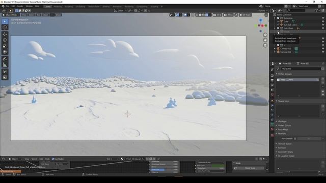
Task: Select Sun.shel 1.003 in the outliner
Action: [290, 25]
